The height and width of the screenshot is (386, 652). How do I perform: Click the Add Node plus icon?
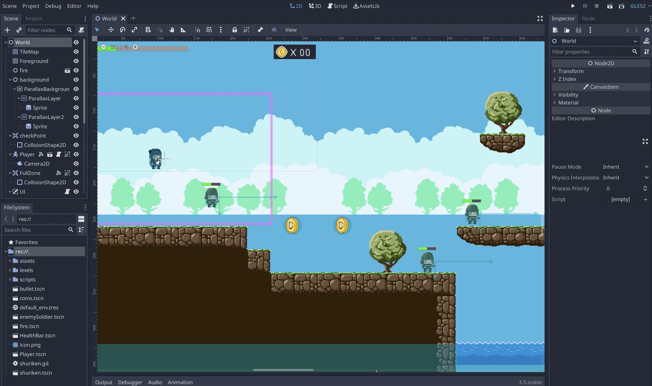pyautogui.click(x=7, y=30)
